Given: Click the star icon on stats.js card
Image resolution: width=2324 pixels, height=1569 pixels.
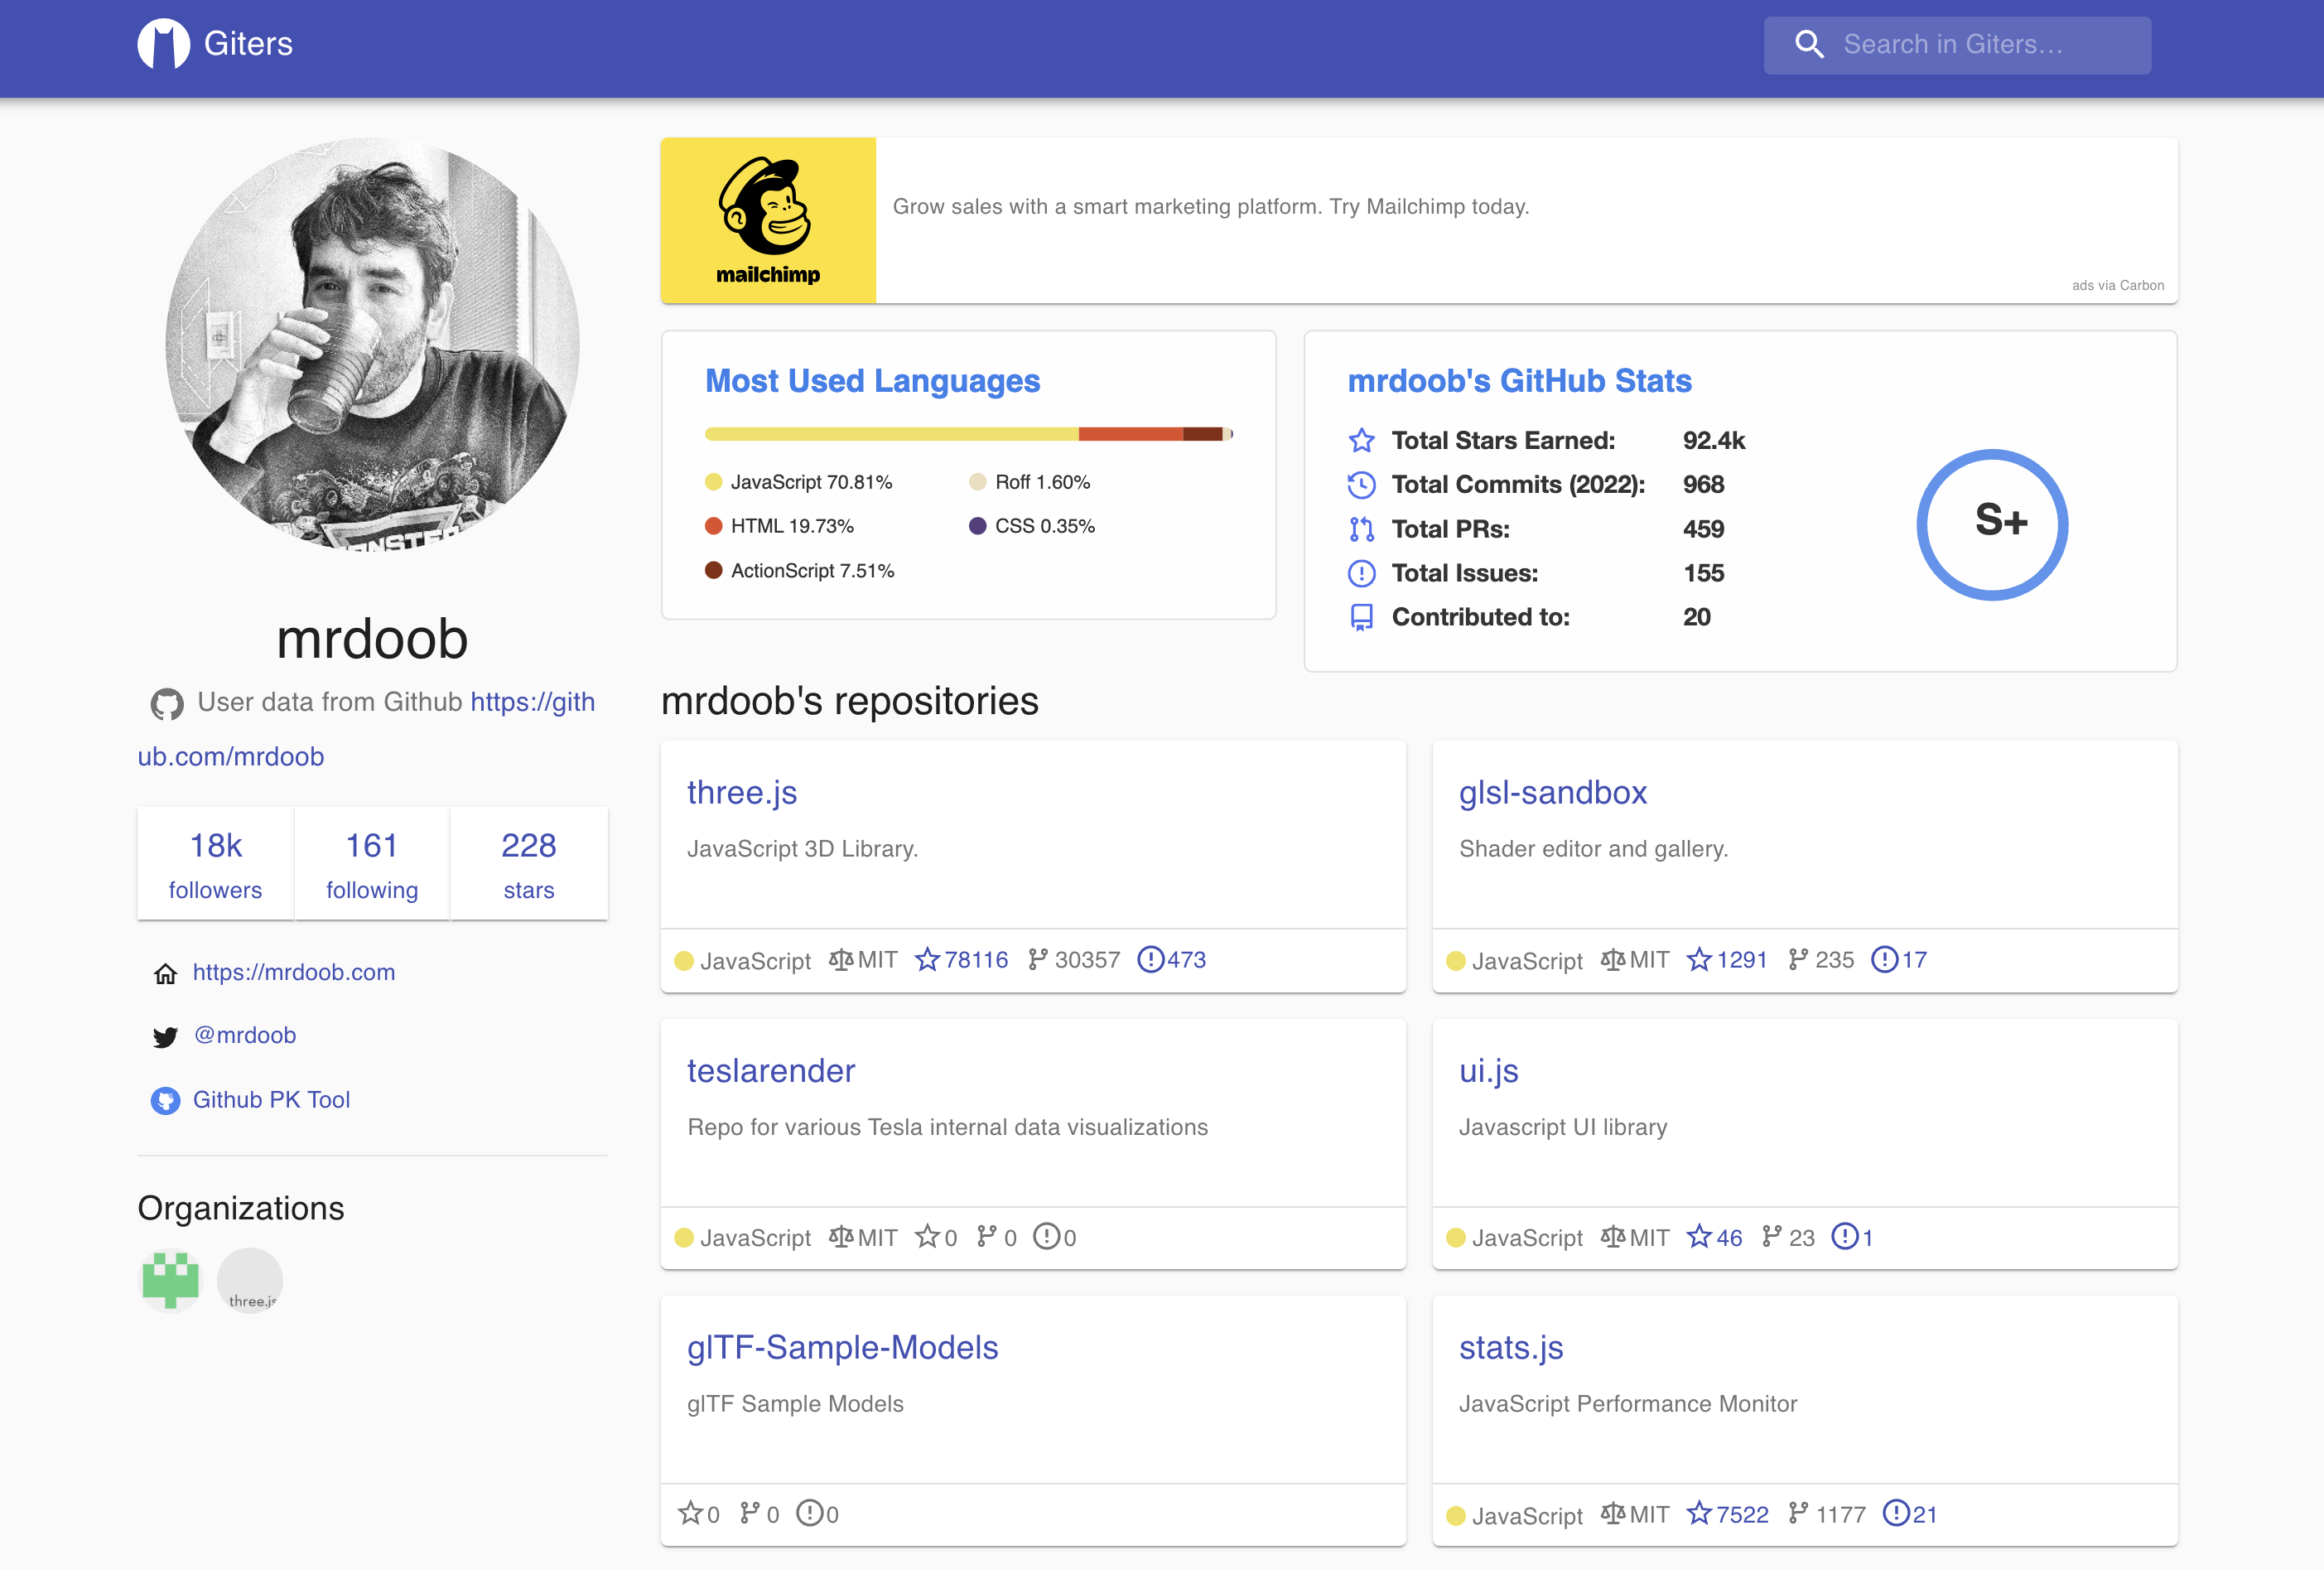Looking at the screenshot, I should point(1699,1513).
